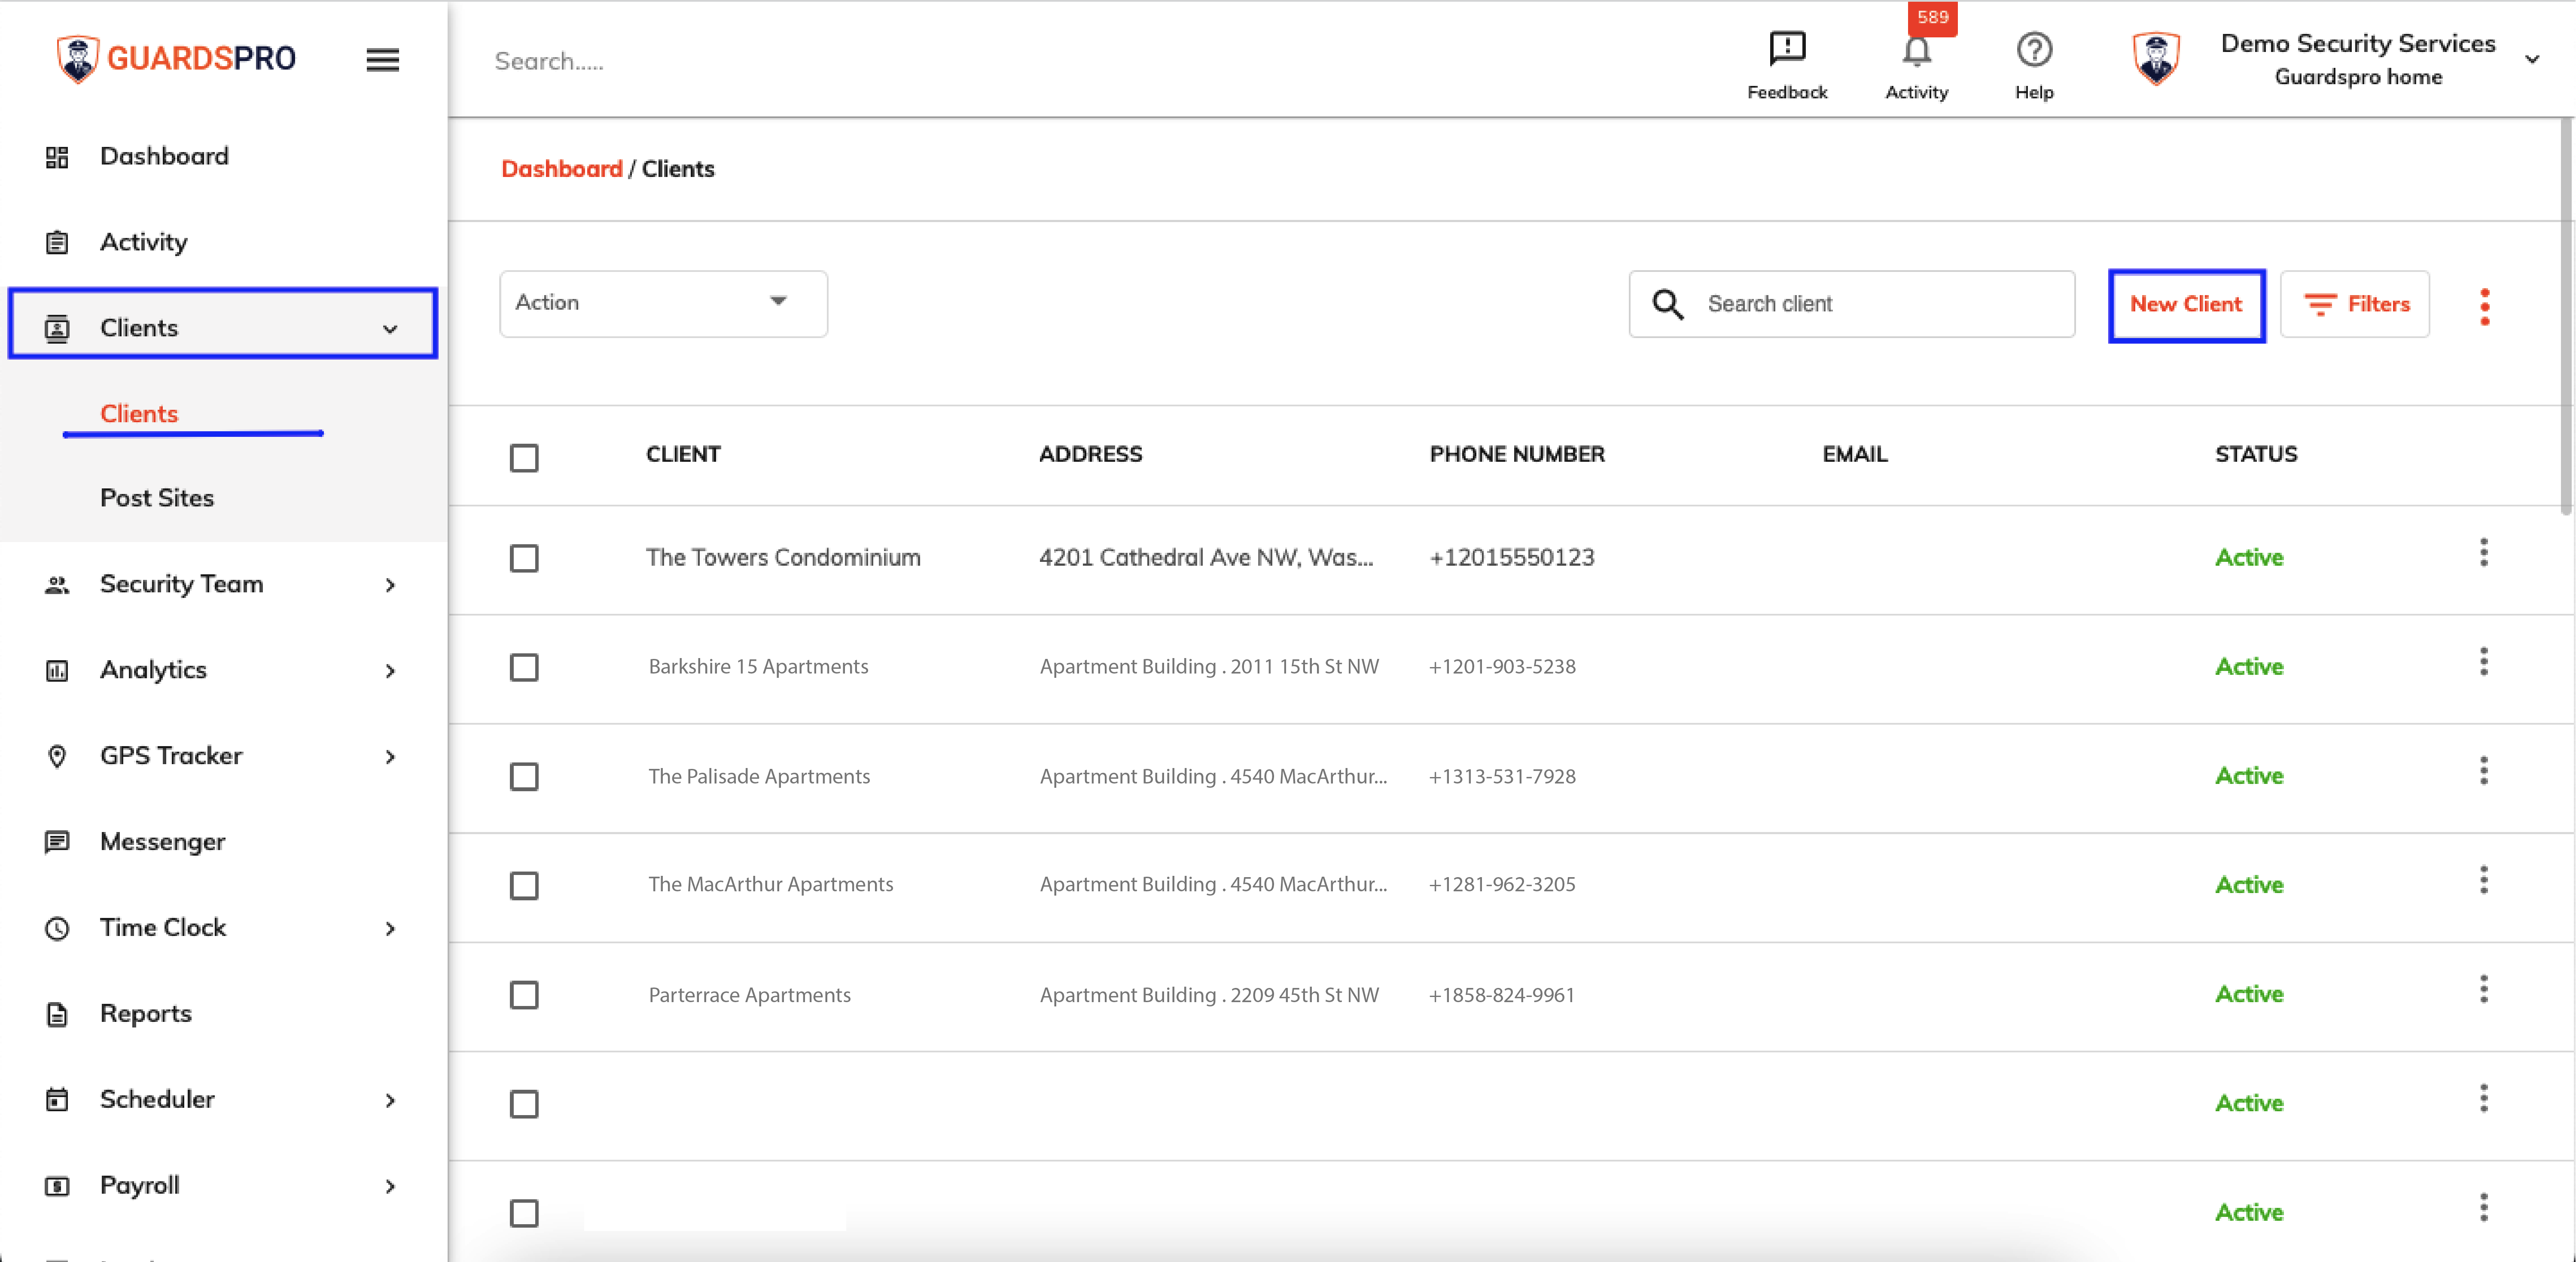The height and width of the screenshot is (1262, 2576).
Task: Open the Feedback icon
Action: pyautogui.click(x=1786, y=49)
